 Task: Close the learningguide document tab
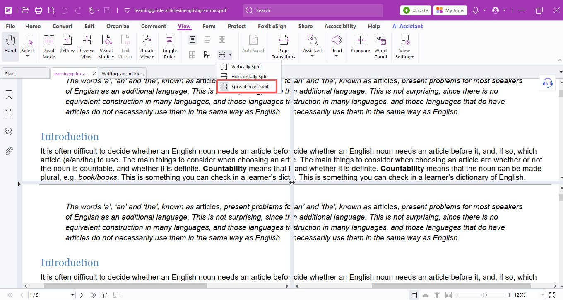94,73
